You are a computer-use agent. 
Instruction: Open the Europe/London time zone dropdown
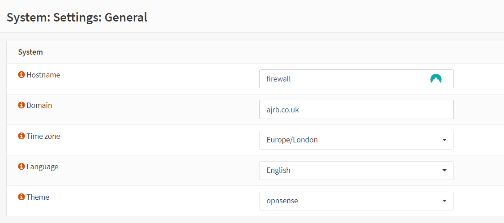tap(356, 140)
